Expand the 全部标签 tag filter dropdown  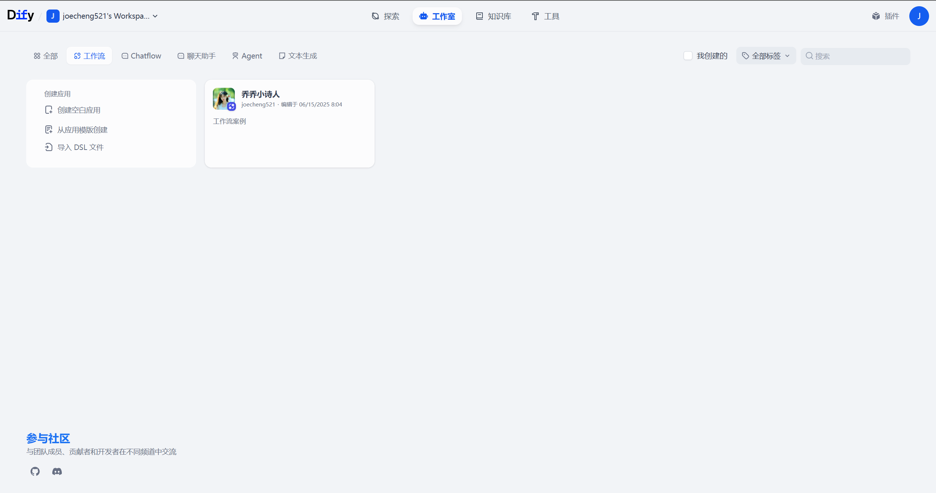(x=766, y=56)
